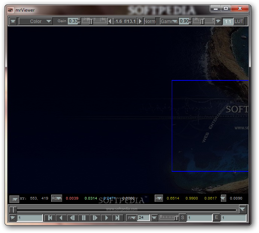Open the HSV color space dropdown
259x233 pixels.
pos(159,198)
